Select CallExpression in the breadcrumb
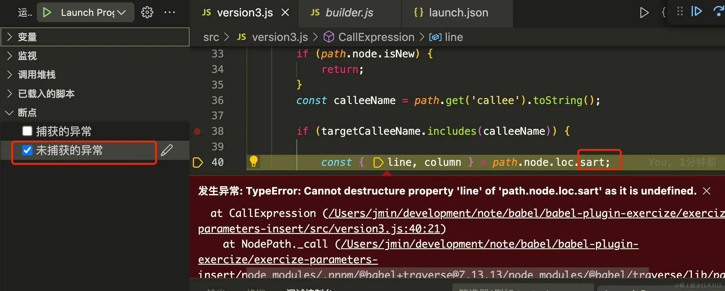This screenshot has width=725, height=291. tap(376, 37)
